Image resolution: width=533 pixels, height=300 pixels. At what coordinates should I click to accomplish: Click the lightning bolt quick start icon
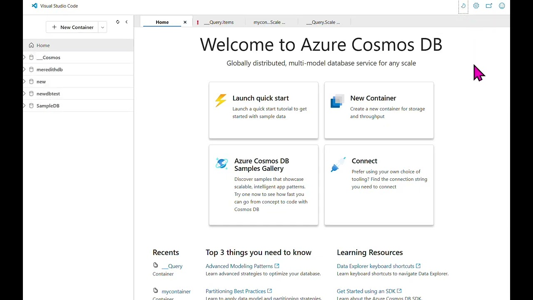(x=221, y=100)
